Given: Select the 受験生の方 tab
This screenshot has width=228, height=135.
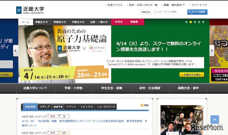Looking at the screenshot, I should point(42,22).
